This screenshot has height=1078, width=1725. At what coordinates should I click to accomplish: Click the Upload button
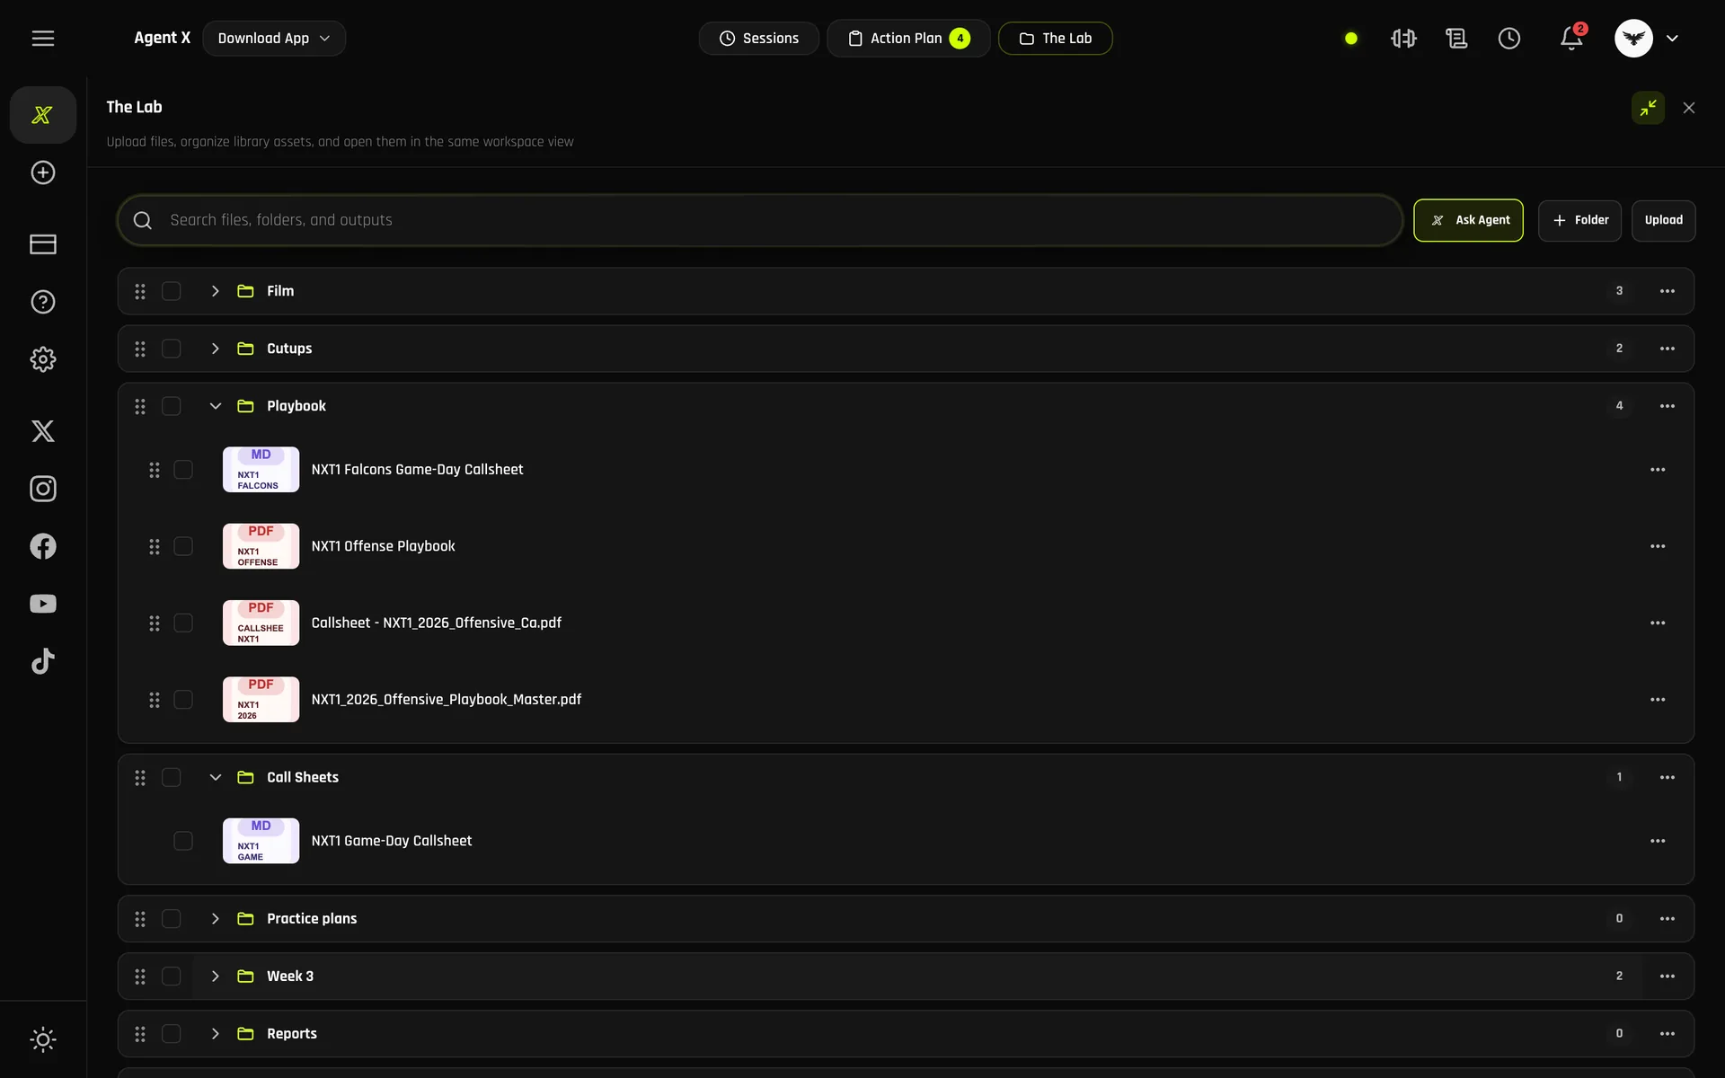(1664, 220)
